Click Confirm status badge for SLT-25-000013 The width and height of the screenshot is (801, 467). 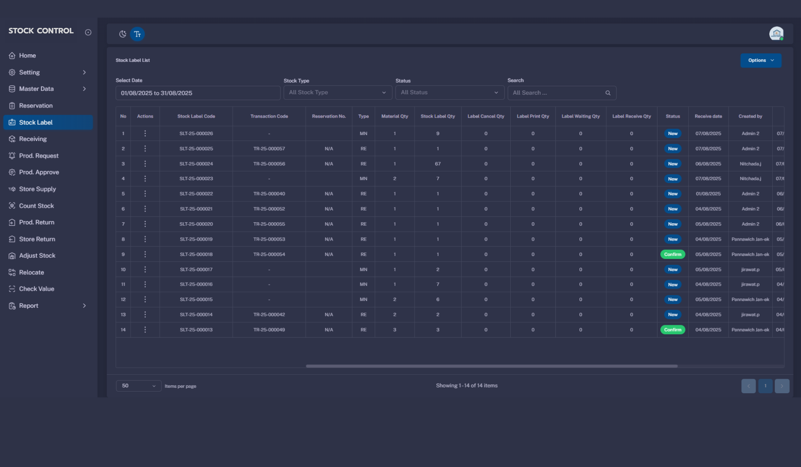coord(673,330)
